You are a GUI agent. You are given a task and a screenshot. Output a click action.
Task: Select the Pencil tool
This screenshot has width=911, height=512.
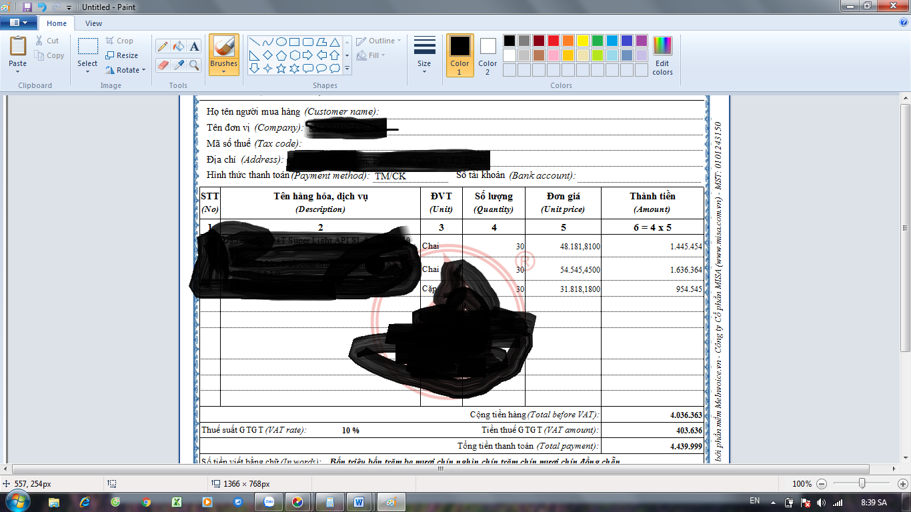162,46
